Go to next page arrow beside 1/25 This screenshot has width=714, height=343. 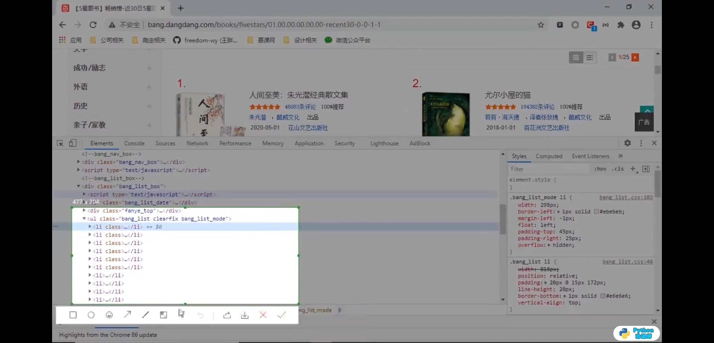pos(635,57)
